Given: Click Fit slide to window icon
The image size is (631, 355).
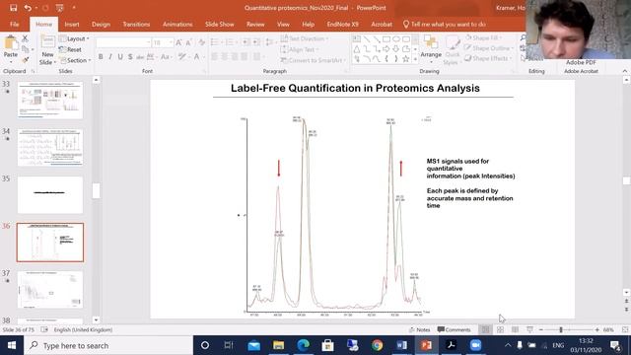Looking at the screenshot, I should (624, 329).
